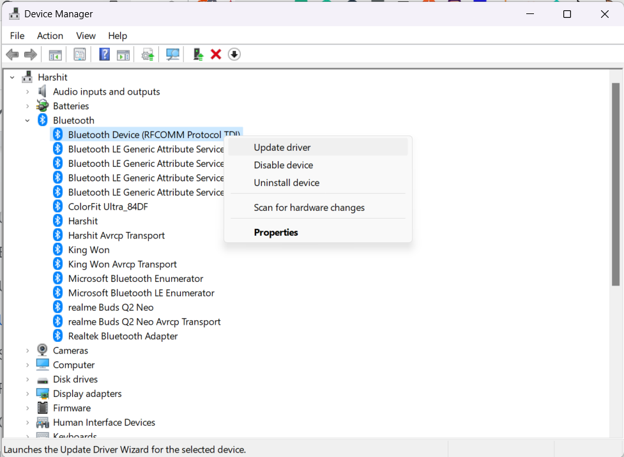Image resolution: width=624 pixels, height=457 pixels.
Task: Expand the Display adapters category
Action: pyautogui.click(x=27, y=394)
